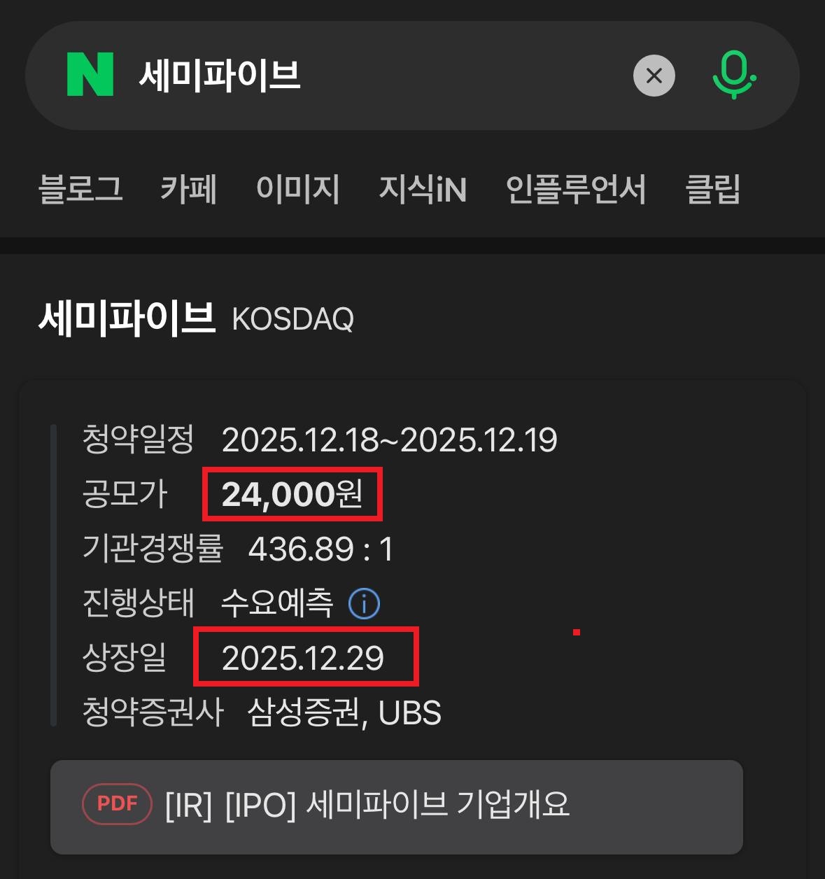Open the info tooltip next to 수요예측
Screen dimensions: 825x879
tap(363, 603)
